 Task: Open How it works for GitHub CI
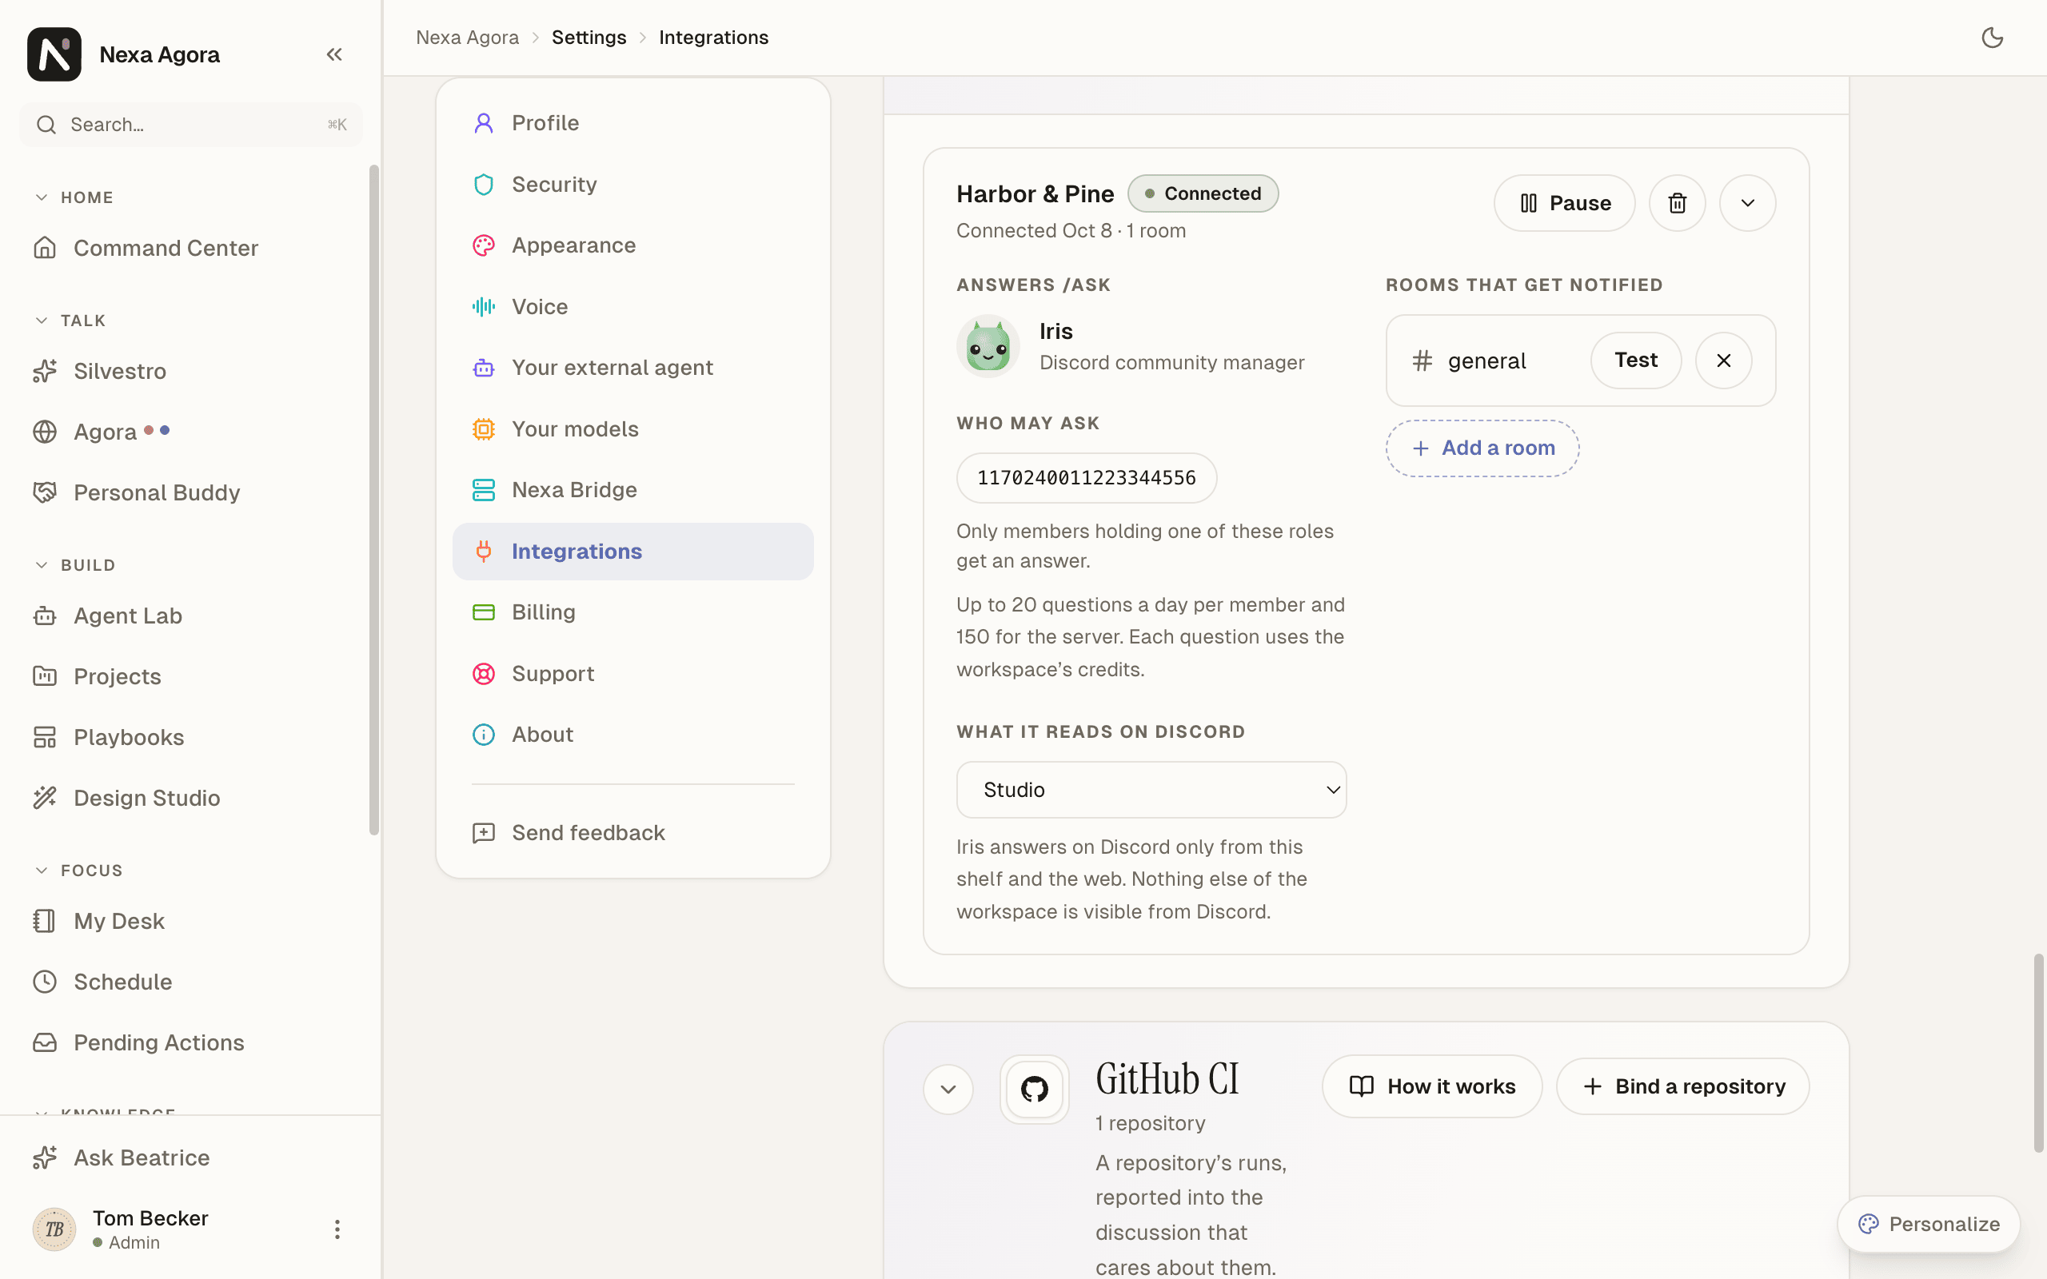[1432, 1086]
